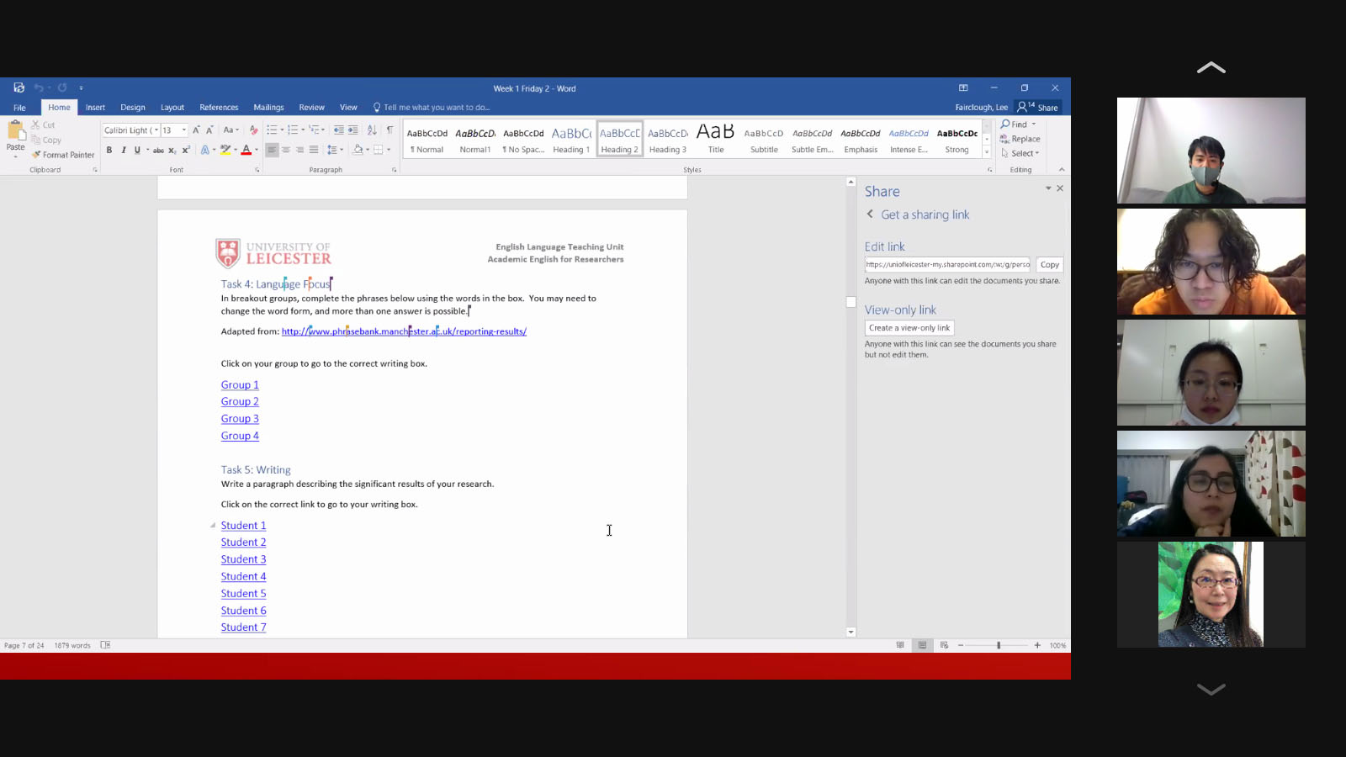Click the Paste icon in Clipboard group
1346x757 pixels.
[16, 130]
